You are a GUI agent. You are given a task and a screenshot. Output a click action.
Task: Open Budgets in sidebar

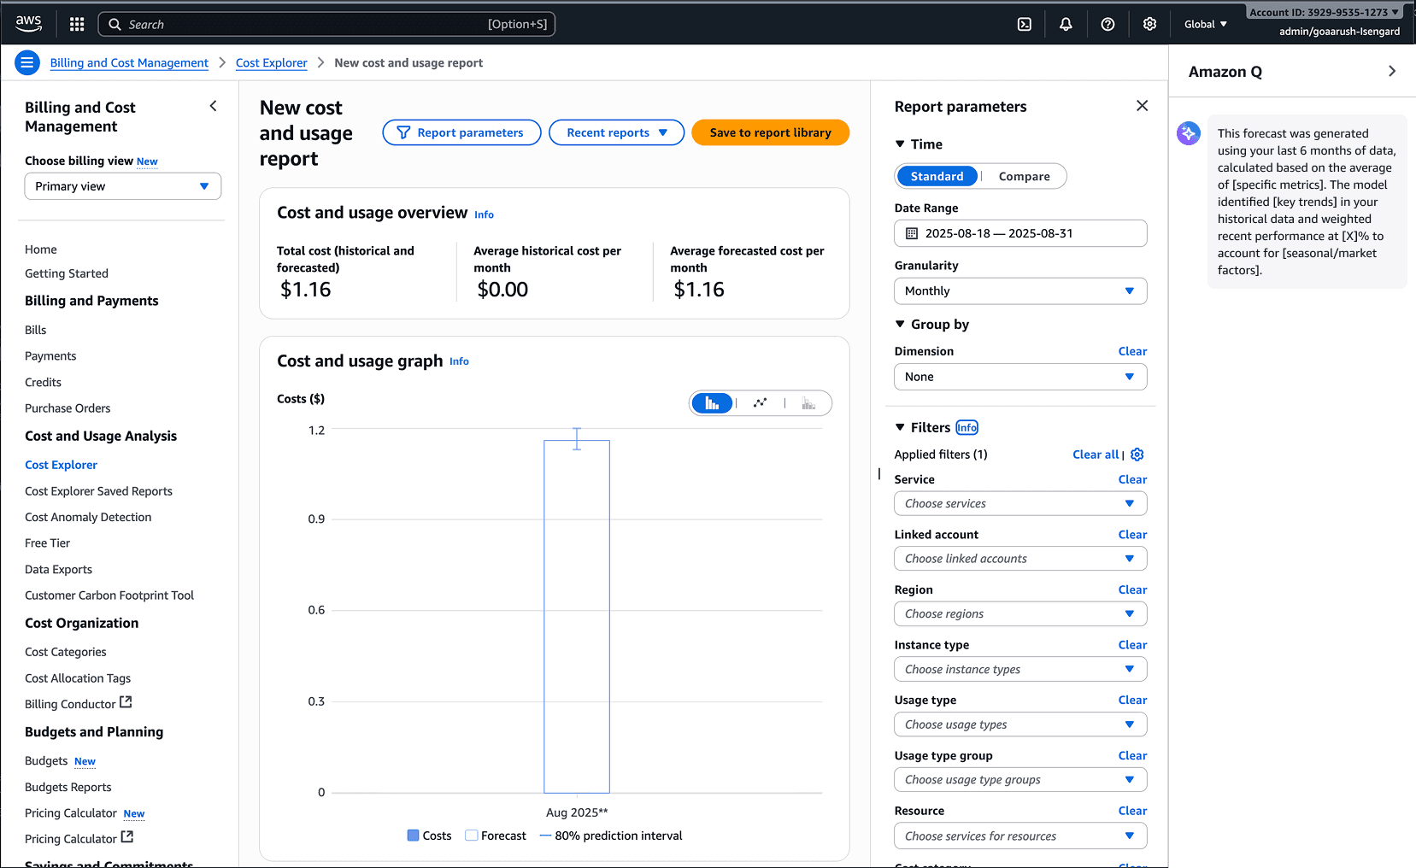(x=46, y=761)
